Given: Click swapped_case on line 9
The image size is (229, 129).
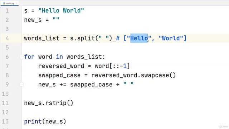Looking at the screenshot, I should tap(91, 85).
